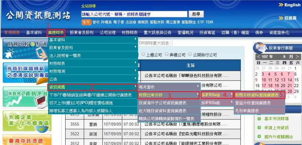Viewport: 302px width, 145px height.
Task: Choose 法人說明會一覽表 from the dropdown
Action: click(x=93, y=55)
